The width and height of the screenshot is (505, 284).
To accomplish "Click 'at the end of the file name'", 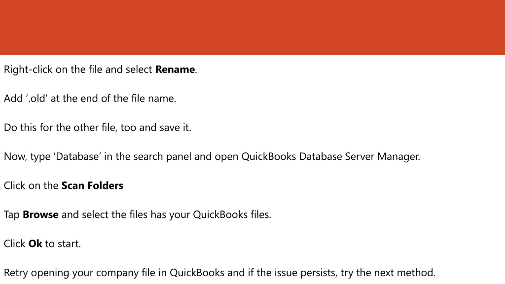I will pos(113,99).
